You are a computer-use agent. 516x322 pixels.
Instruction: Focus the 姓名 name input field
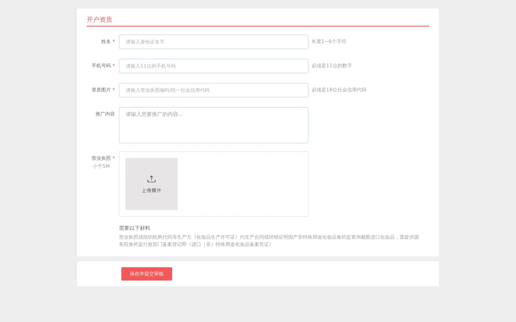click(x=214, y=42)
